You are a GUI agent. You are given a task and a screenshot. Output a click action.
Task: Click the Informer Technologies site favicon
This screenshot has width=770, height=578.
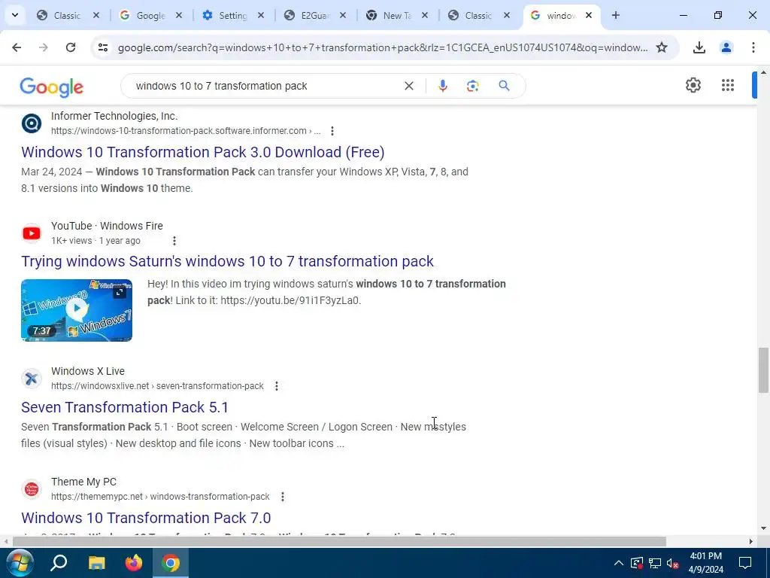pos(32,123)
